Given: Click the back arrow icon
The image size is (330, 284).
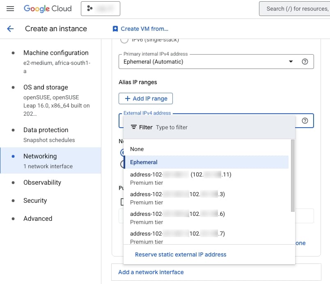Looking at the screenshot, I should [x=10, y=29].
